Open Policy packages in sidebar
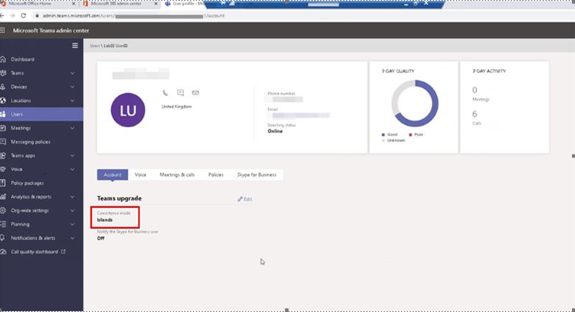Screen dimensions: 575x312 click(27, 183)
